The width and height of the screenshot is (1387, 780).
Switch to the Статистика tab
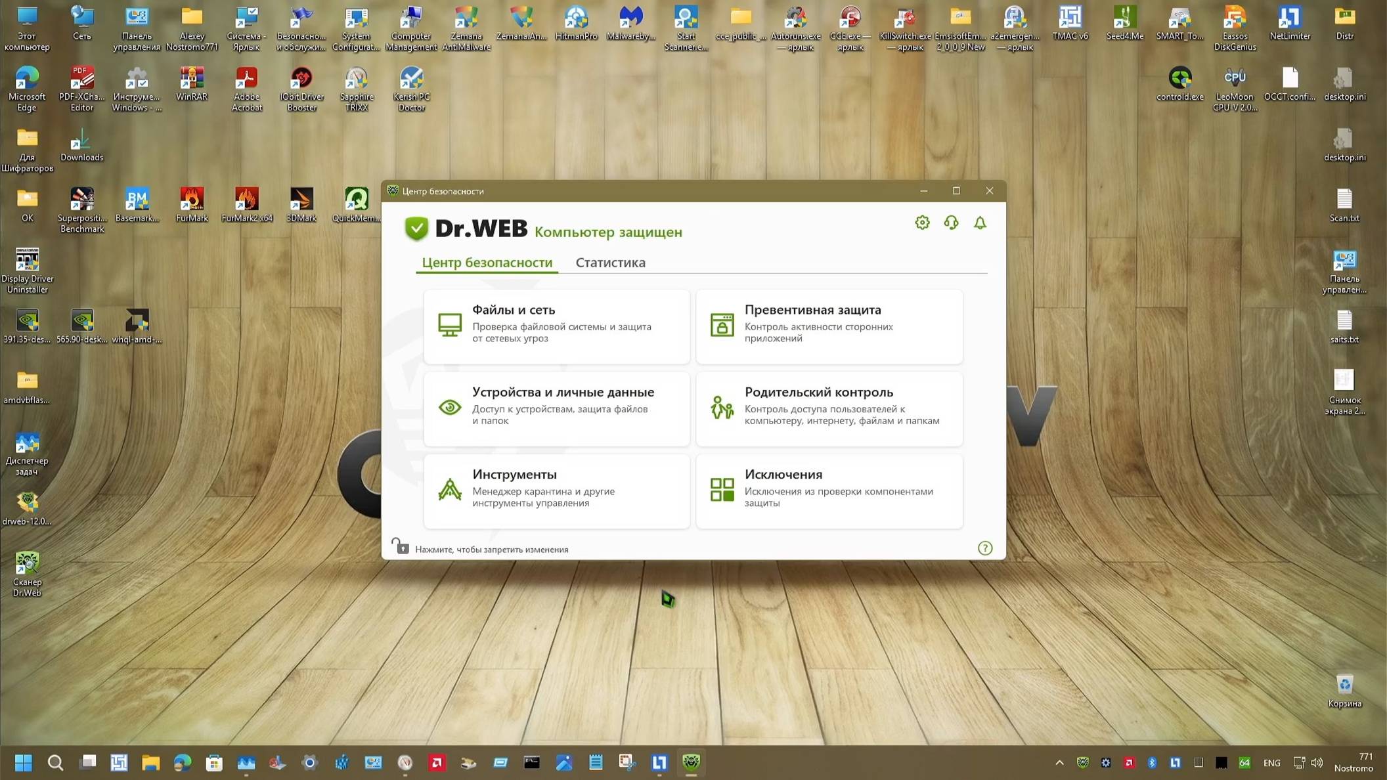click(610, 263)
